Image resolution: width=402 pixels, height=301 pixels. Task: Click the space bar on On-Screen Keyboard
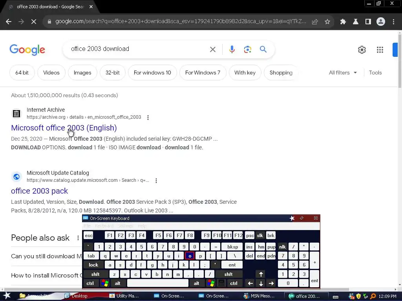(x=158, y=283)
